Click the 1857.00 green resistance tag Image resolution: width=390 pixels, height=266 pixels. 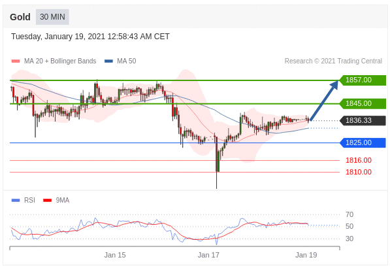(363, 80)
